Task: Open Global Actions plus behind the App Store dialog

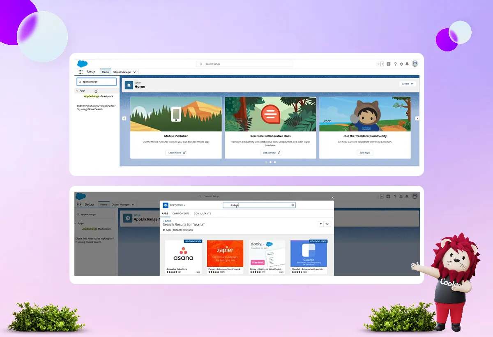Action: tap(389, 196)
